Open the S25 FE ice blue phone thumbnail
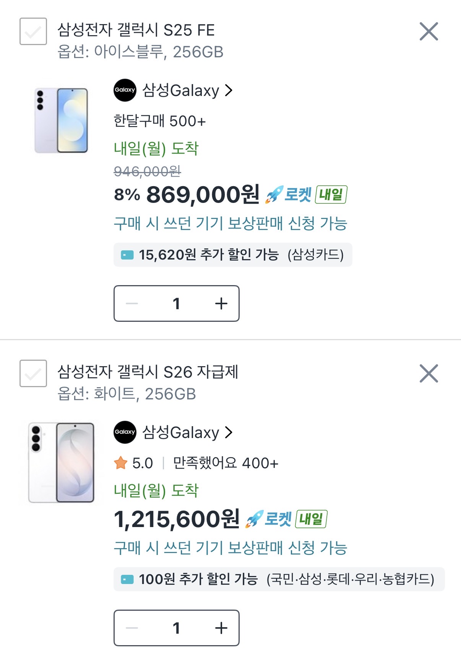The image size is (461, 657). [x=62, y=120]
